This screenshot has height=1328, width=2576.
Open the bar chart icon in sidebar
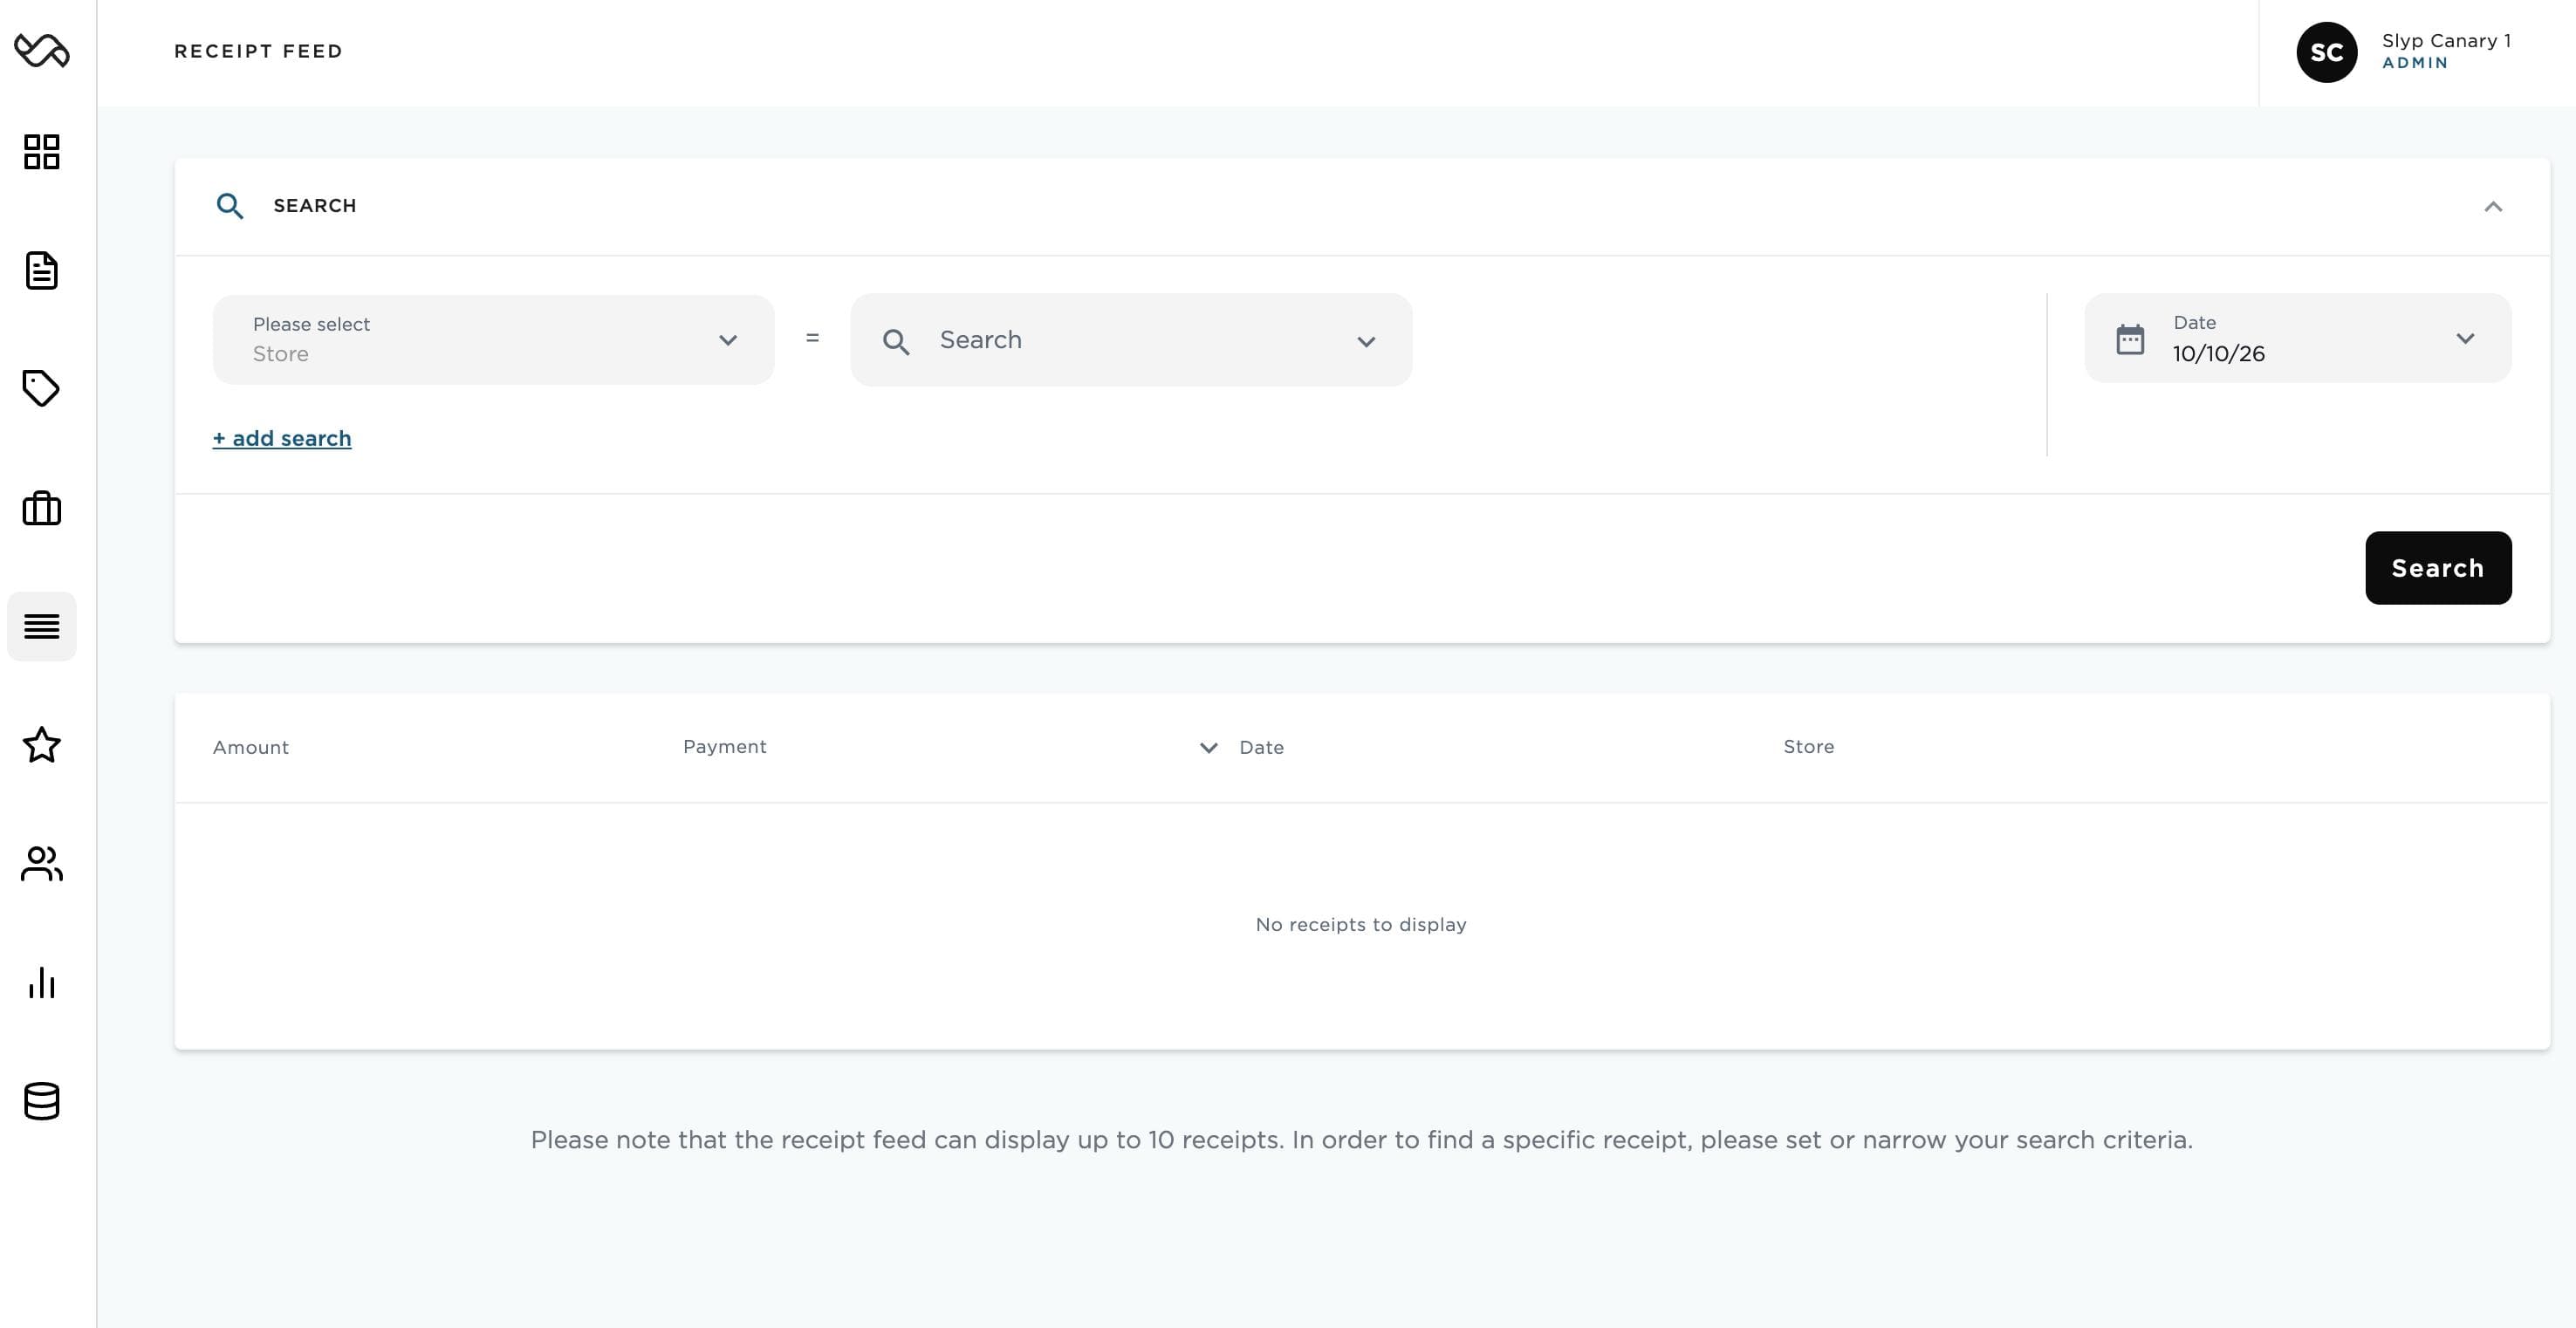42,982
